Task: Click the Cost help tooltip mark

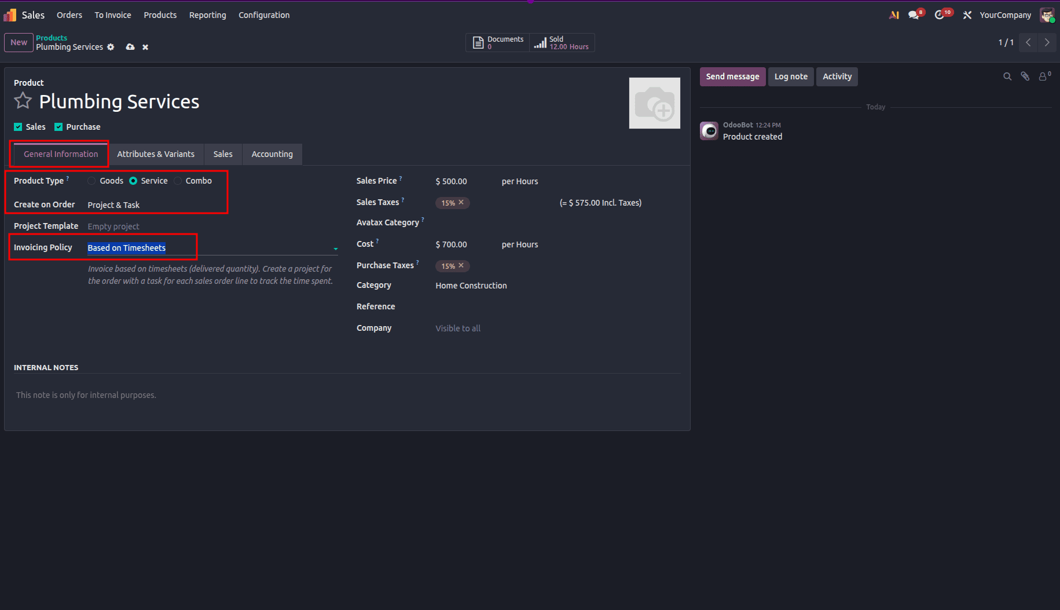Action: [377, 242]
